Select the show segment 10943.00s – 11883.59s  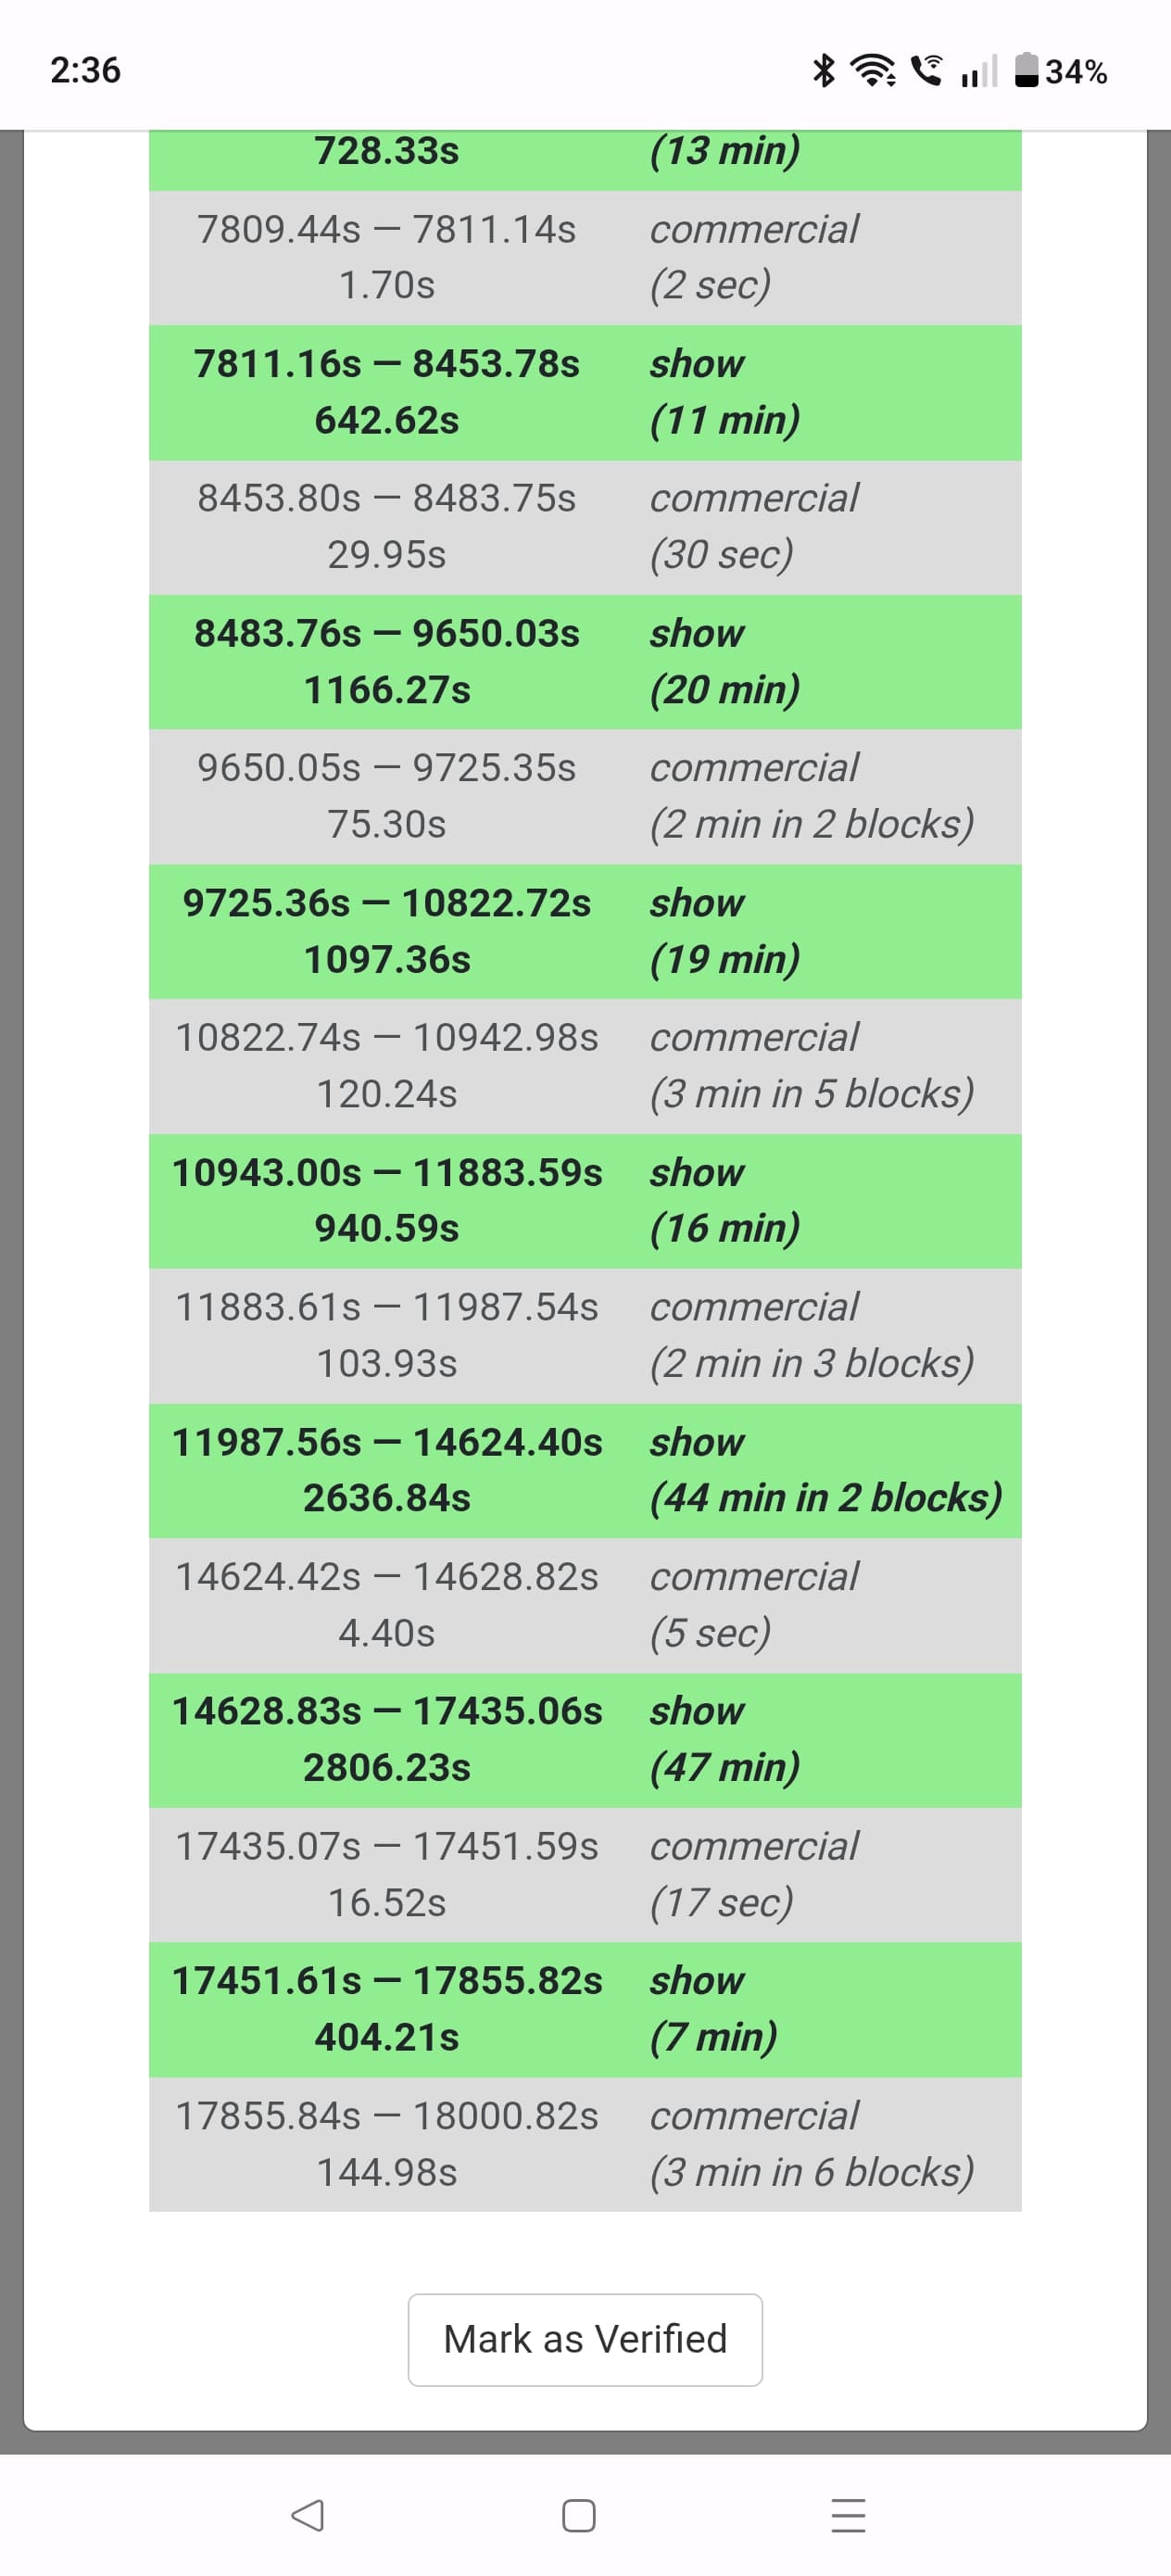click(585, 1201)
